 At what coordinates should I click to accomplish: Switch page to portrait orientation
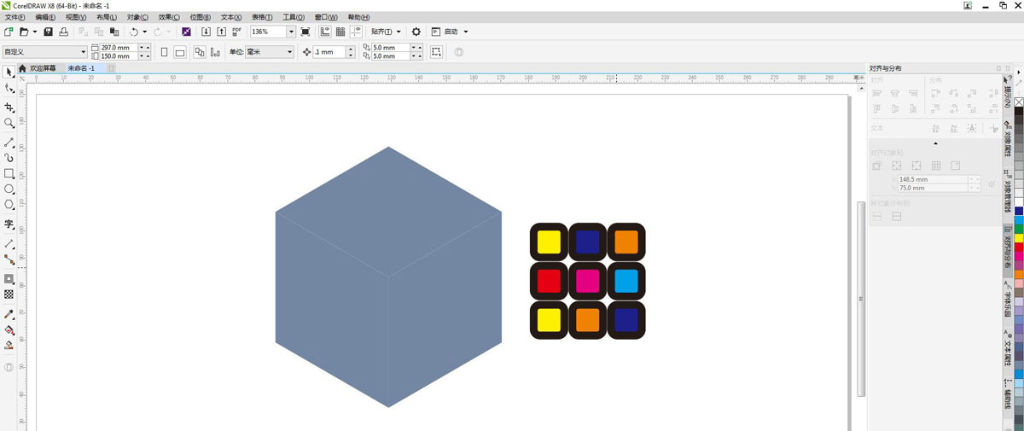tap(165, 52)
